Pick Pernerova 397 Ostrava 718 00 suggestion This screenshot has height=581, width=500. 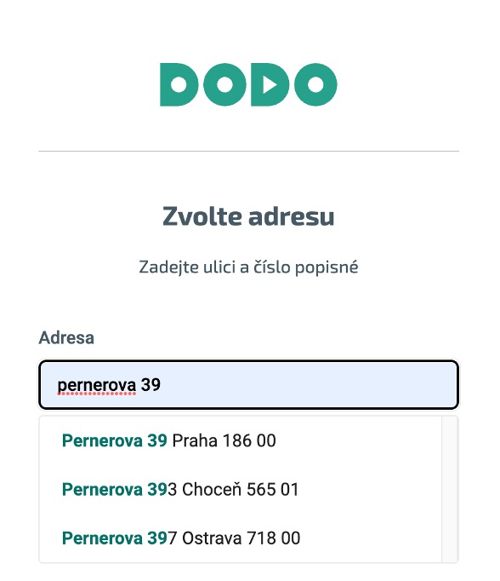point(241,538)
